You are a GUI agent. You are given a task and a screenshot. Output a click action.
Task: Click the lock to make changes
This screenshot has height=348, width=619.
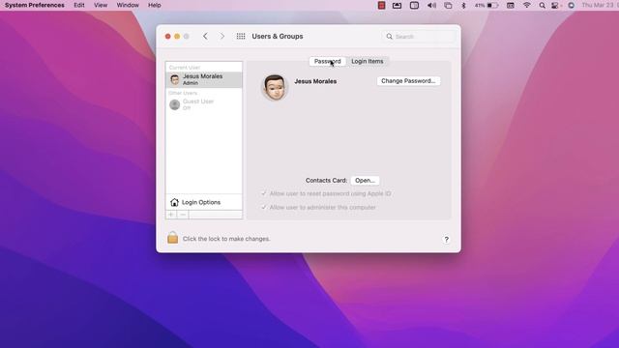point(172,238)
